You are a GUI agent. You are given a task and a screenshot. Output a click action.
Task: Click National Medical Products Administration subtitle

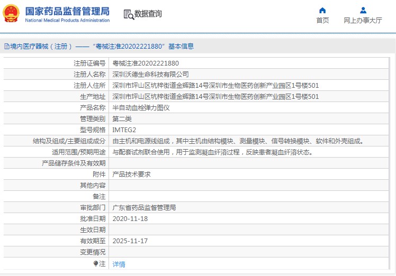pos(67,20)
